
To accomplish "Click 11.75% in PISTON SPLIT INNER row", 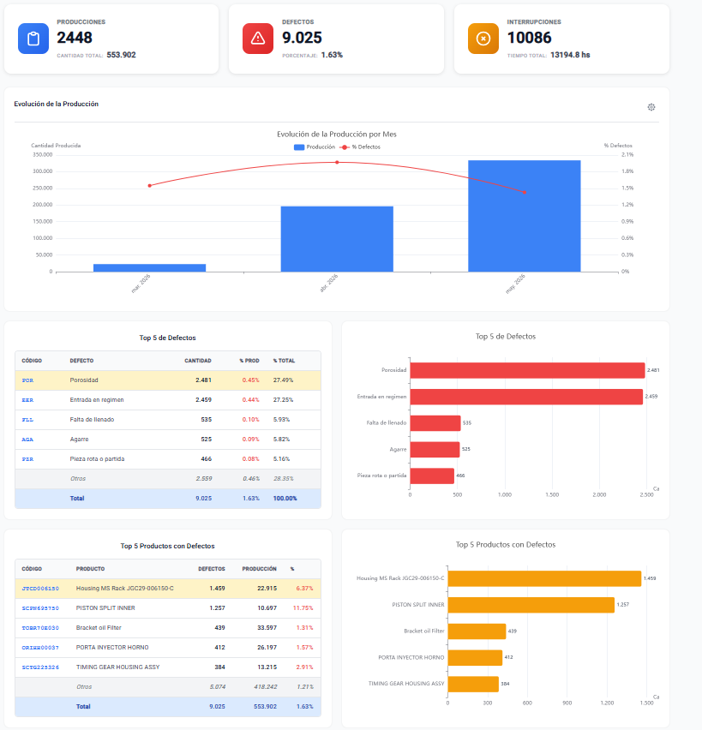I will coord(303,608).
